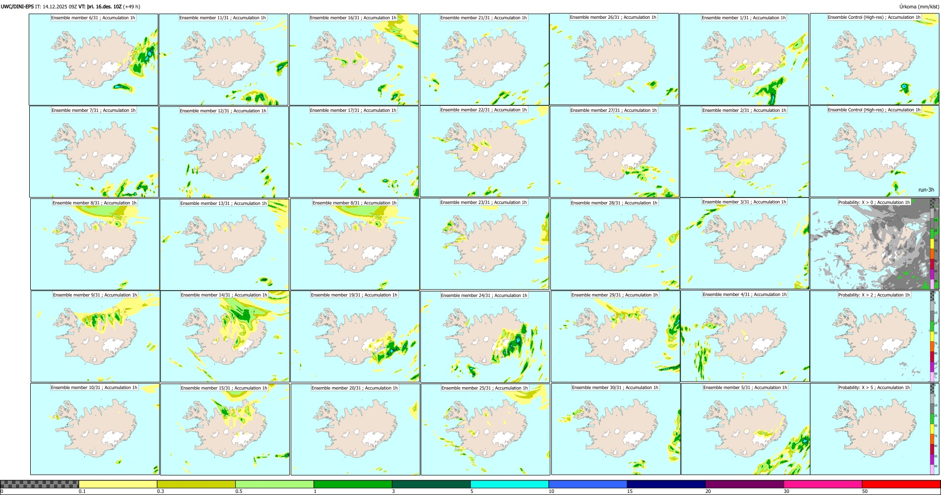Click the '0.5' tick label on color scale

(x=238, y=492)
